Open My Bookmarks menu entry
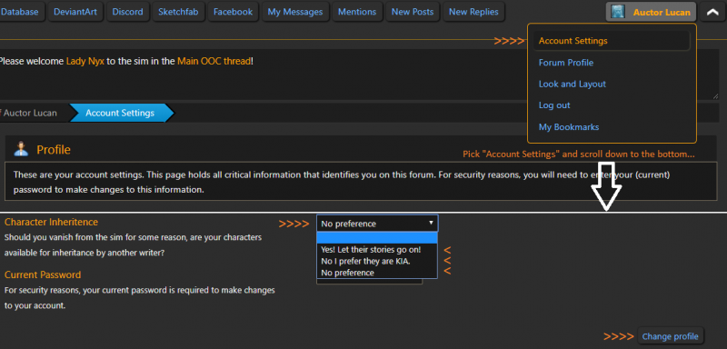 569,127
